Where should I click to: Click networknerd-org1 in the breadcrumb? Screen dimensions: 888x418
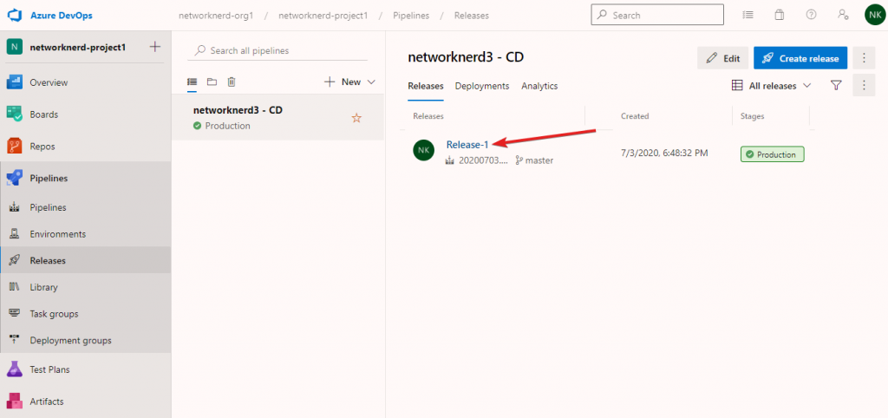pyautogui.click(x=216, y=16)
